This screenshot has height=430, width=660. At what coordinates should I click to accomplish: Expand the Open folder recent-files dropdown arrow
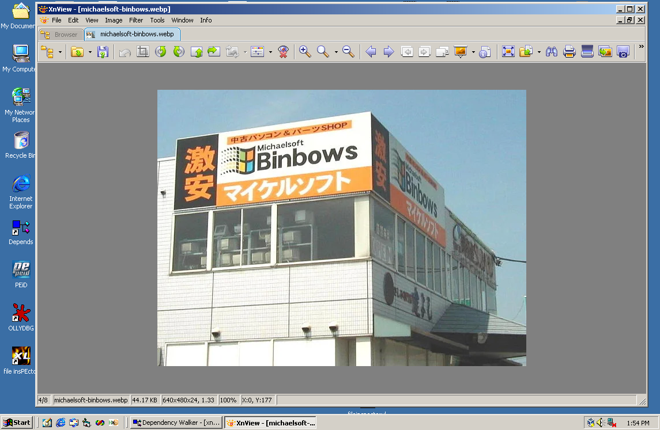pos(90,52)
